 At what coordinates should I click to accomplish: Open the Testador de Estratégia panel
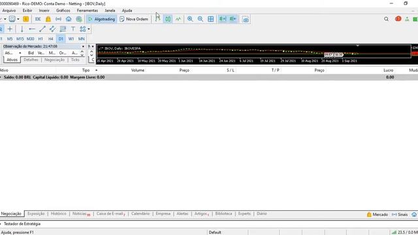coord(22,224)
